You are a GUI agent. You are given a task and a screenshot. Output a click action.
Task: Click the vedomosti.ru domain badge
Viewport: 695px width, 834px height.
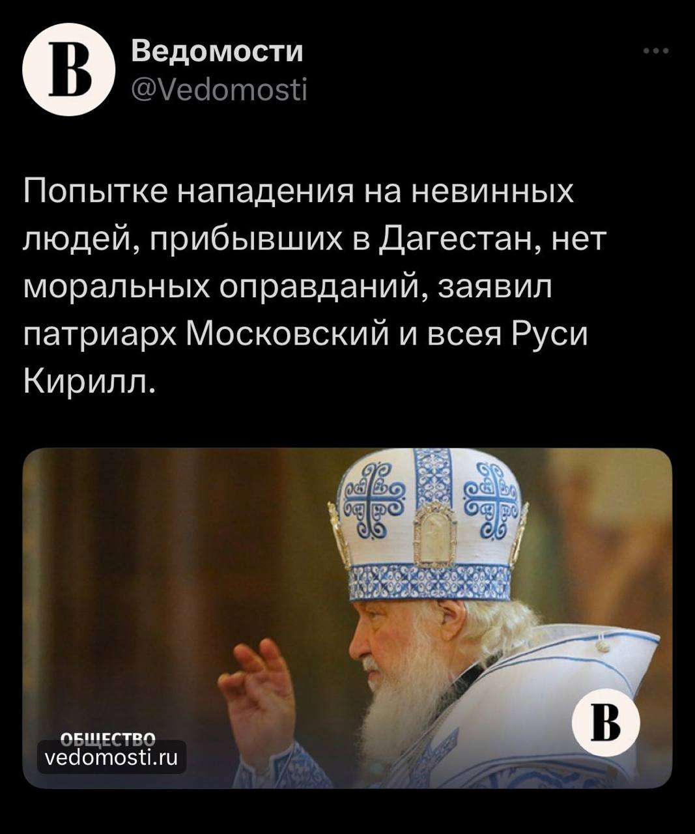112,757
